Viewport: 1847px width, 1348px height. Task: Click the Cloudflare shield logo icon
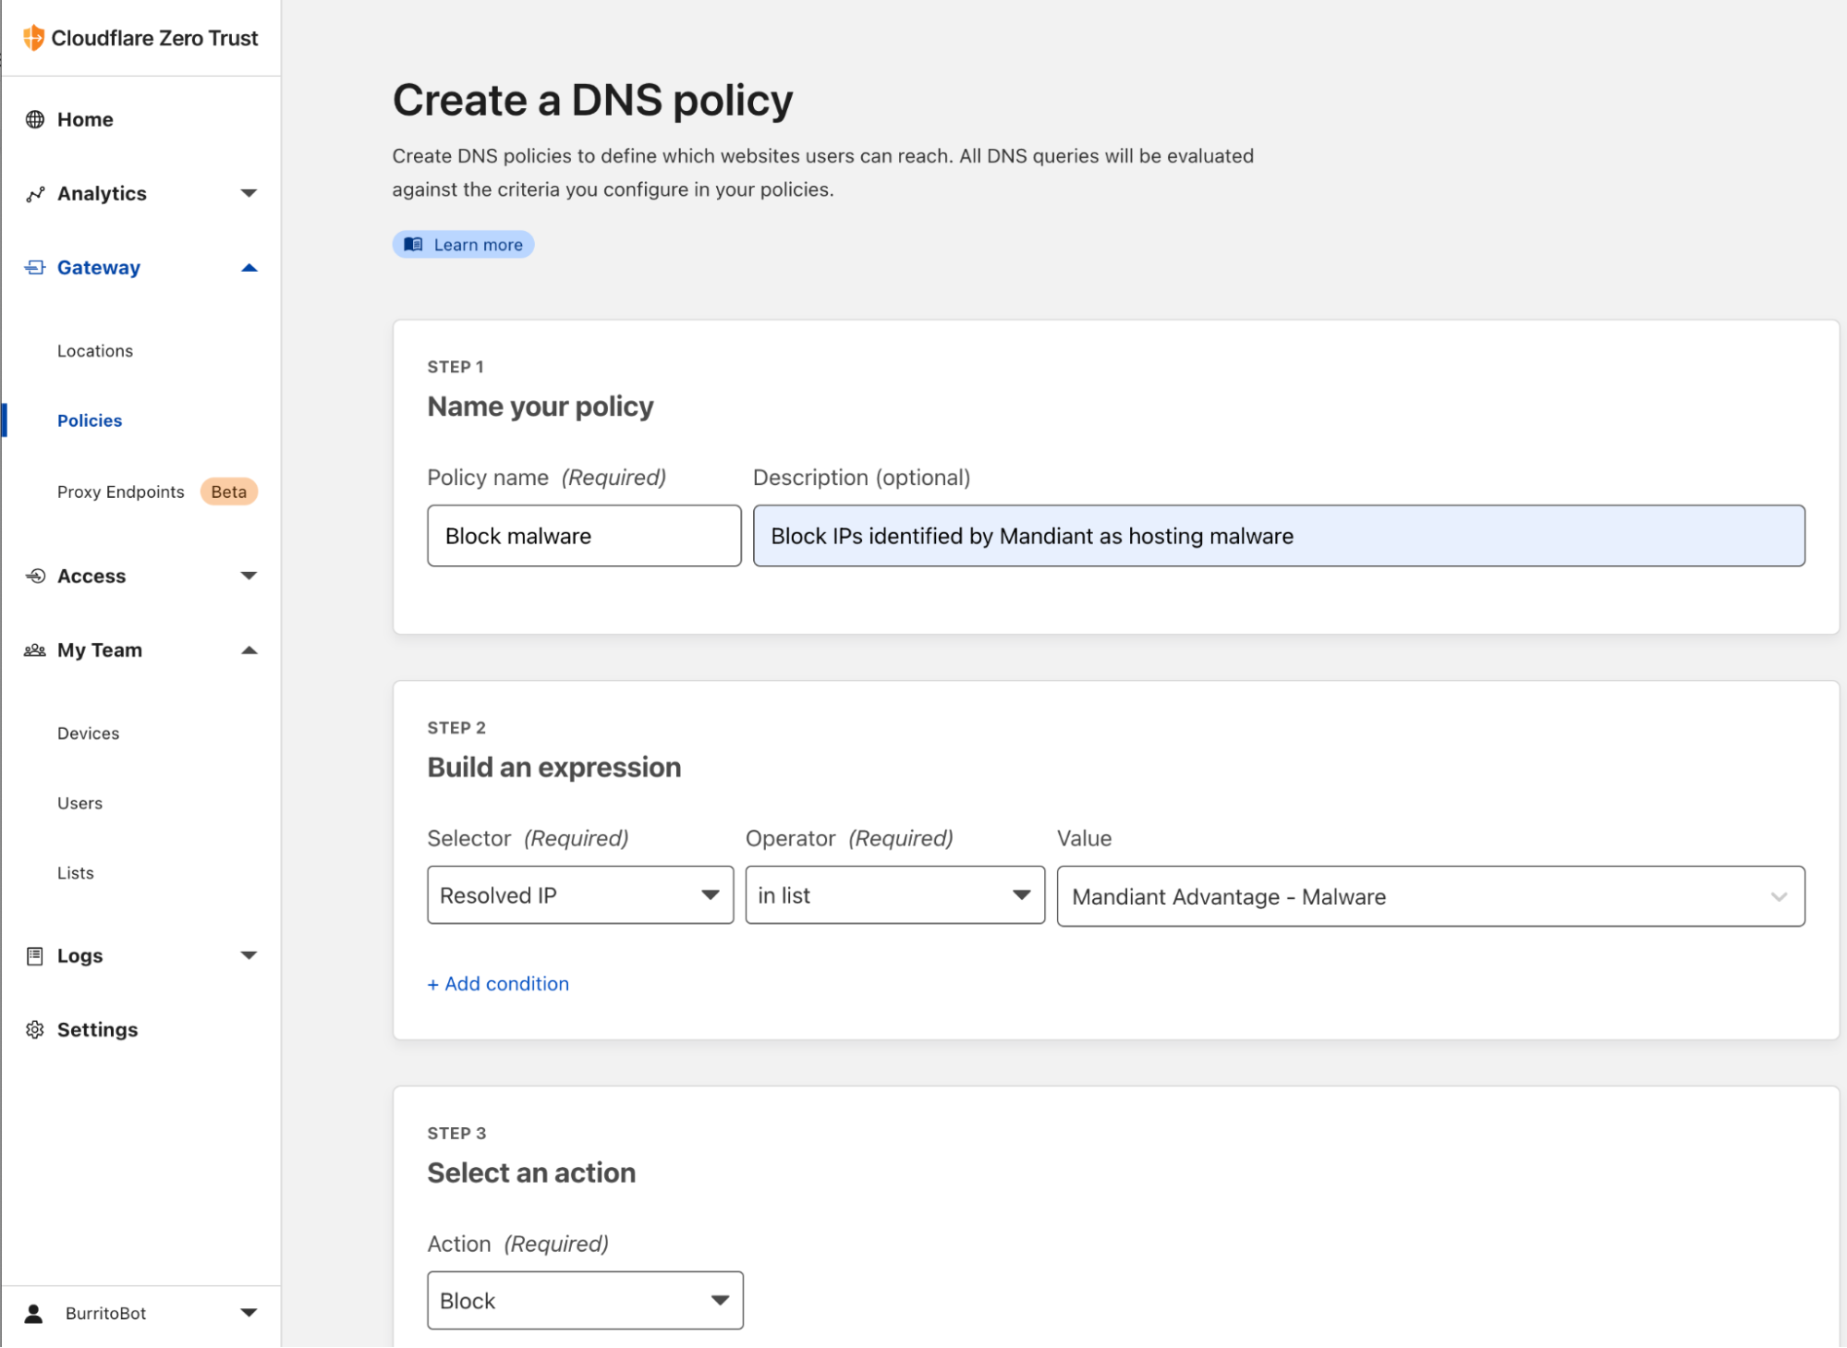point(34,38)
